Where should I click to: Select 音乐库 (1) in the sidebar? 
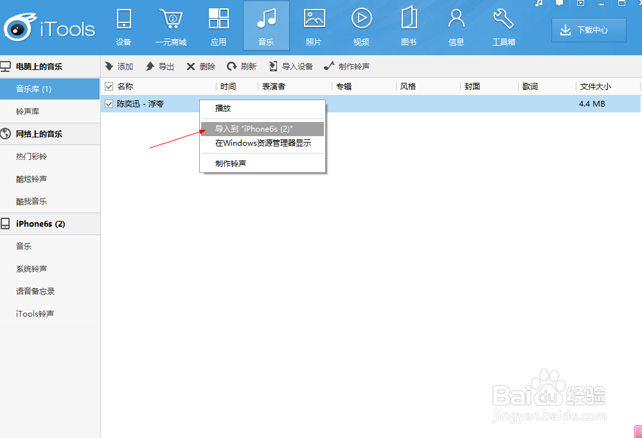click(x=50, y=89)
